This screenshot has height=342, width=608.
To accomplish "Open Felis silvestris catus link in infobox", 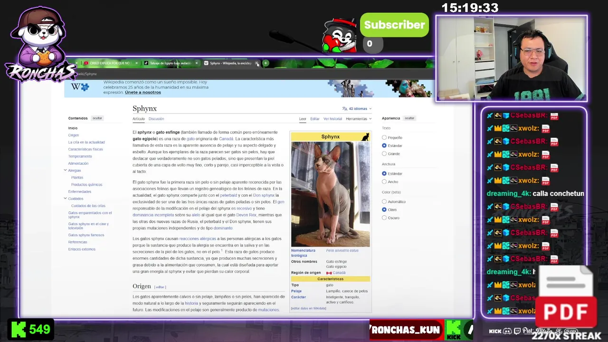I will (342, 250).
